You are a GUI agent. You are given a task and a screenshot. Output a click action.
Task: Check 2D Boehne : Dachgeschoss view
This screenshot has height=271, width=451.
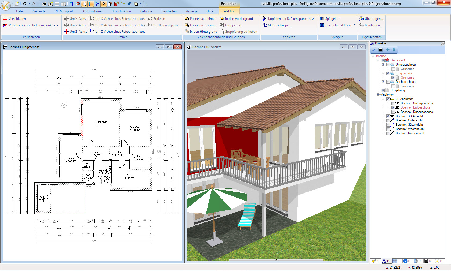[393, 112]
